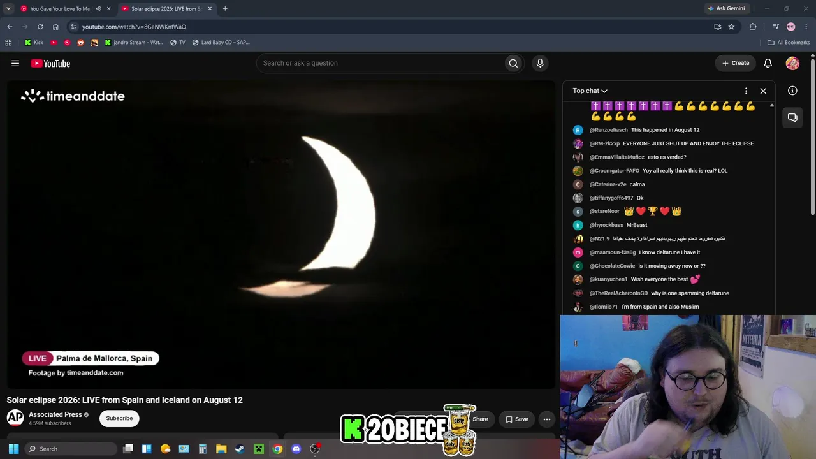Open the YouTube guide hamburger menu
Image resolution: width=816 pixels, height=459 pixels.
15,63
